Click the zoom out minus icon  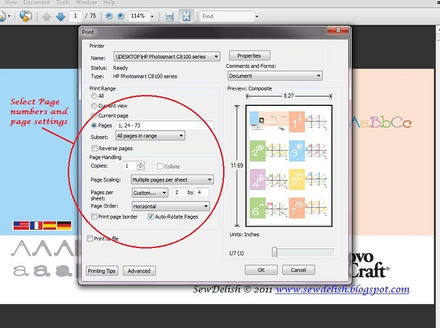(109, 16)
